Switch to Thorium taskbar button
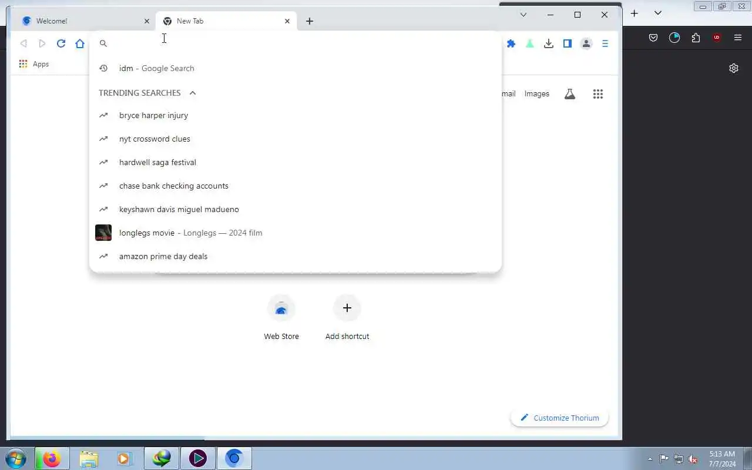Screen dimensions: 752x470 point(234,458)
